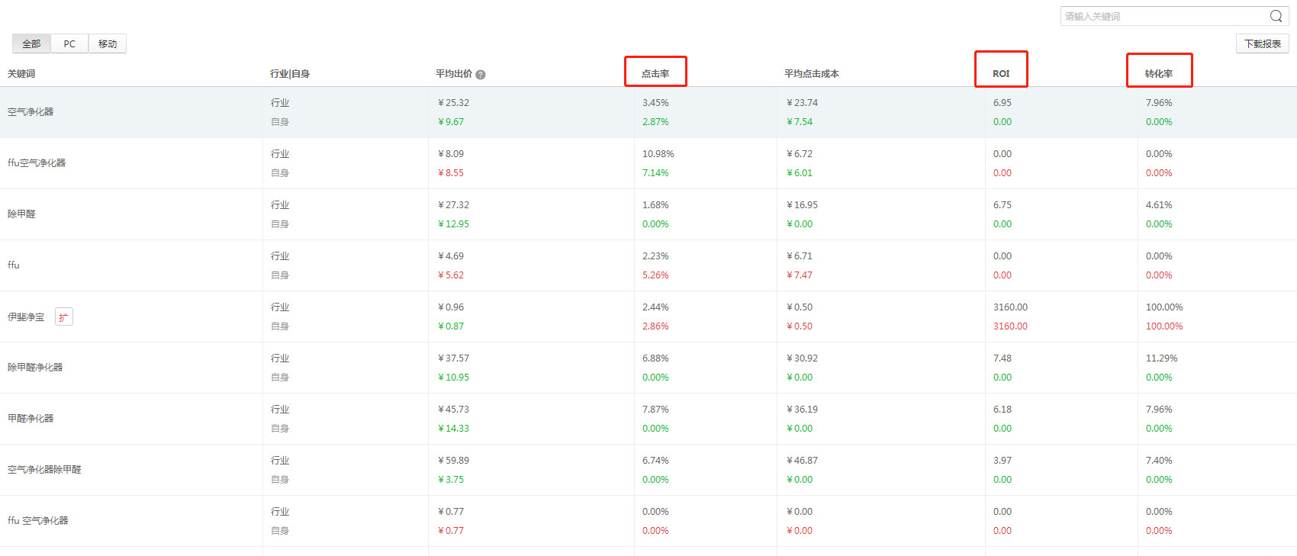Click the 平均点击成本 column header
Image resolution: width=1297 pixels, height=556 pixels.
(x=811, y=74)
